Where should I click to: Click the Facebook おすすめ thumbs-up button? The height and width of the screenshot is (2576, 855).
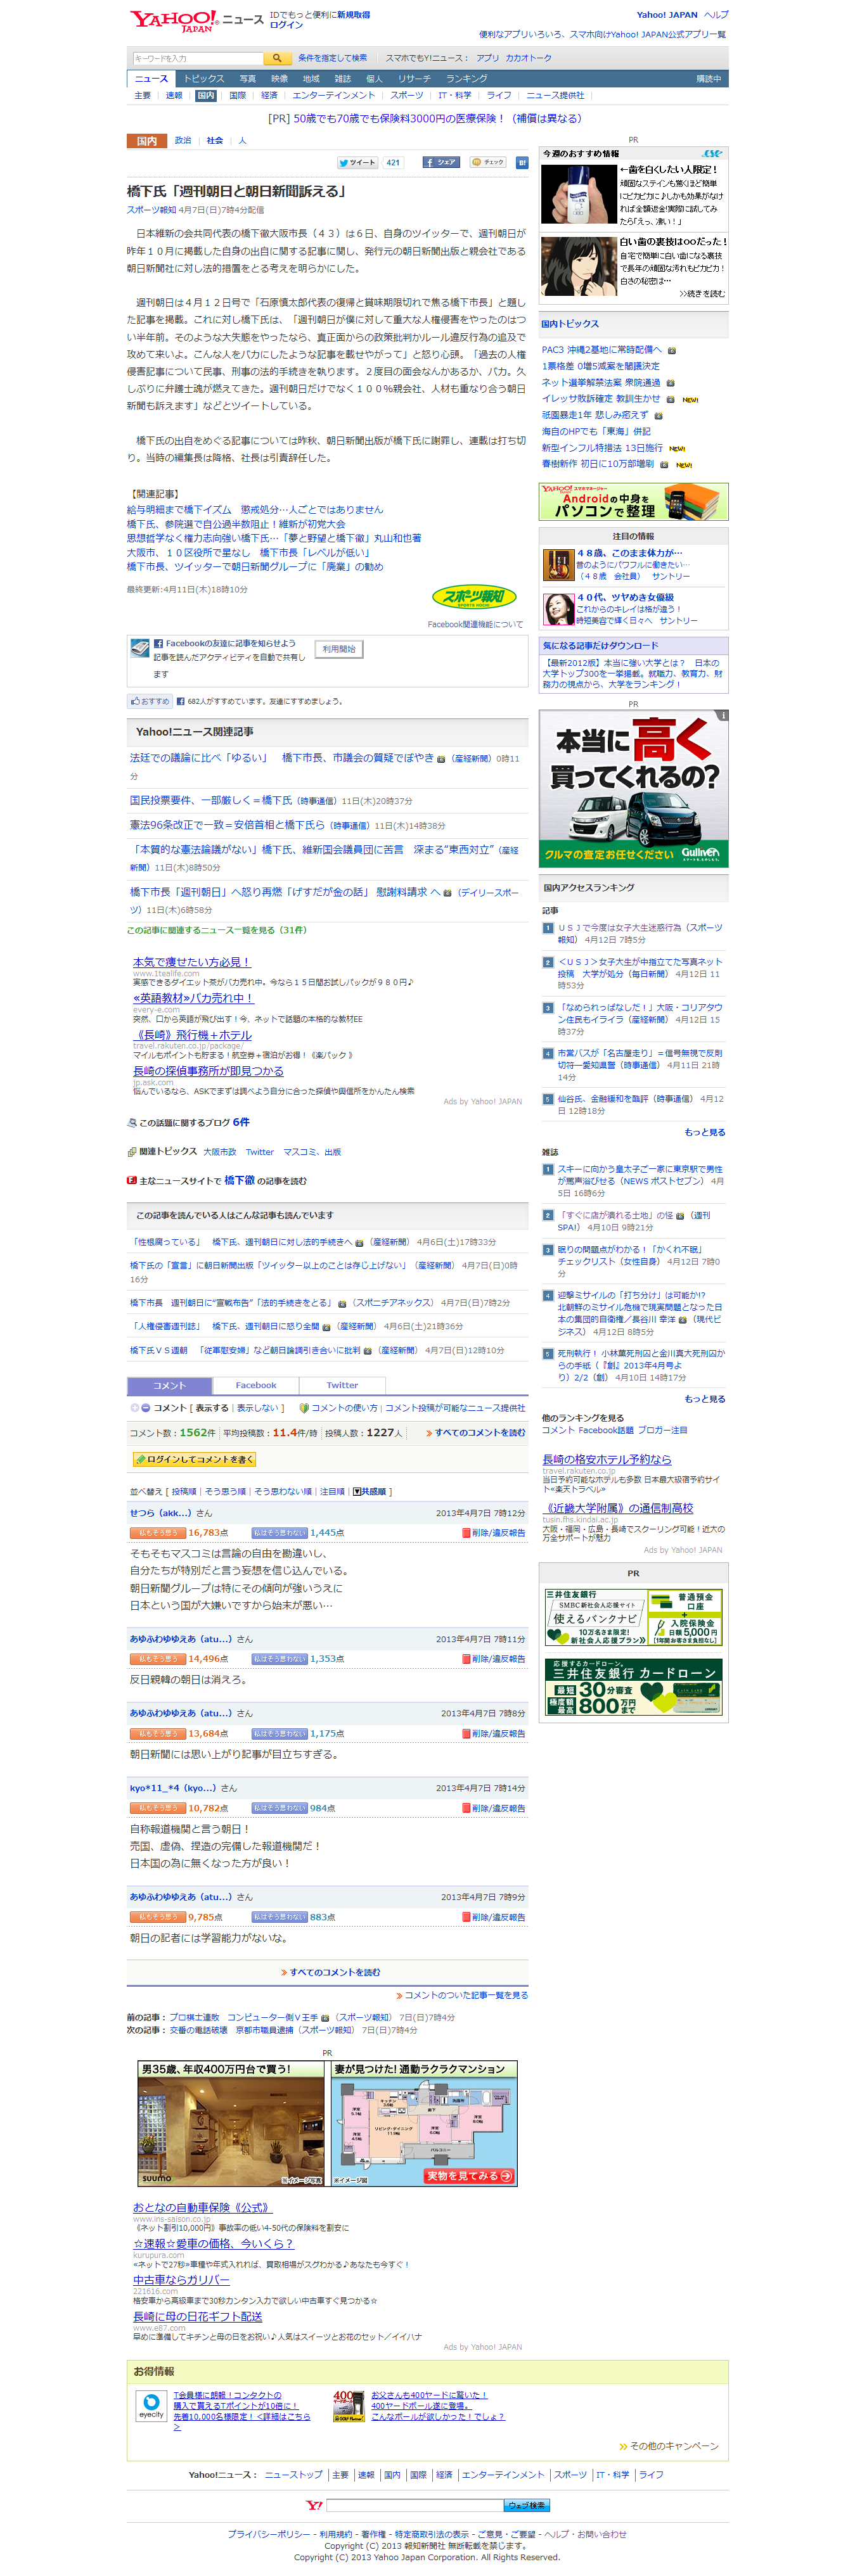pyautogui.click(x=150, y=701)
